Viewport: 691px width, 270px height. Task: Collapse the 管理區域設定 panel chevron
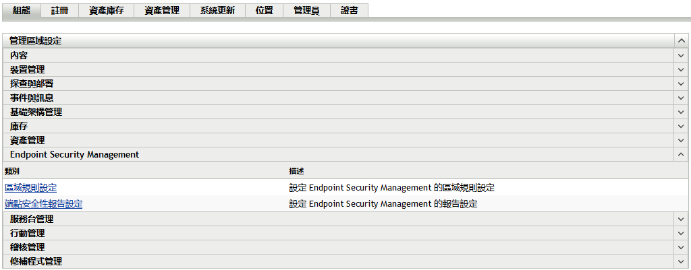681,41
